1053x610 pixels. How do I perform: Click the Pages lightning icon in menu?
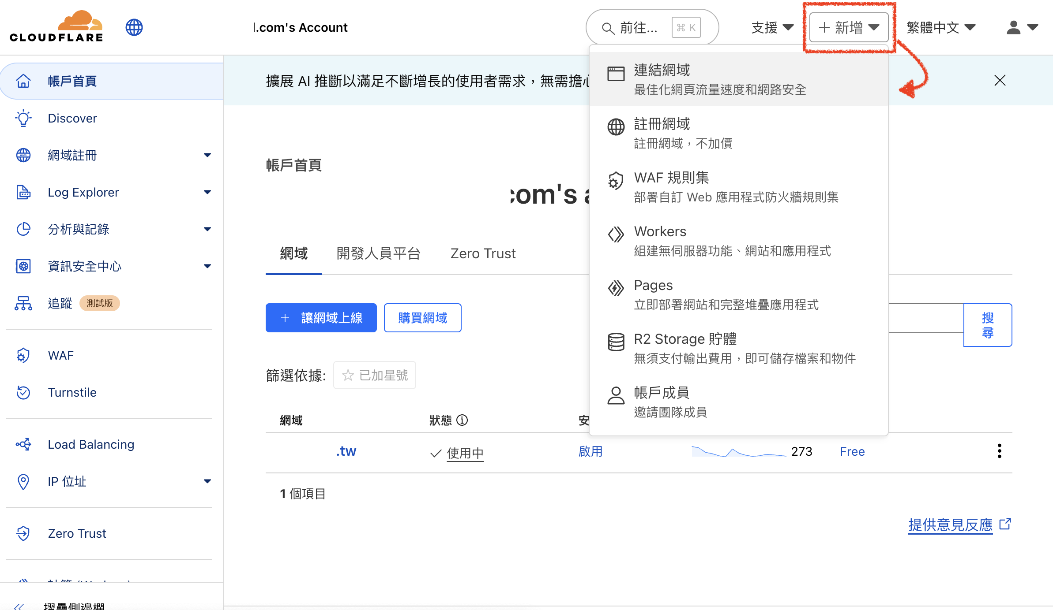click(x=616, y=288)
